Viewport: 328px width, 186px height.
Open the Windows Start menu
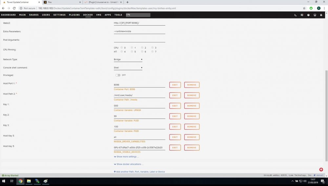[x=4, y=181]
